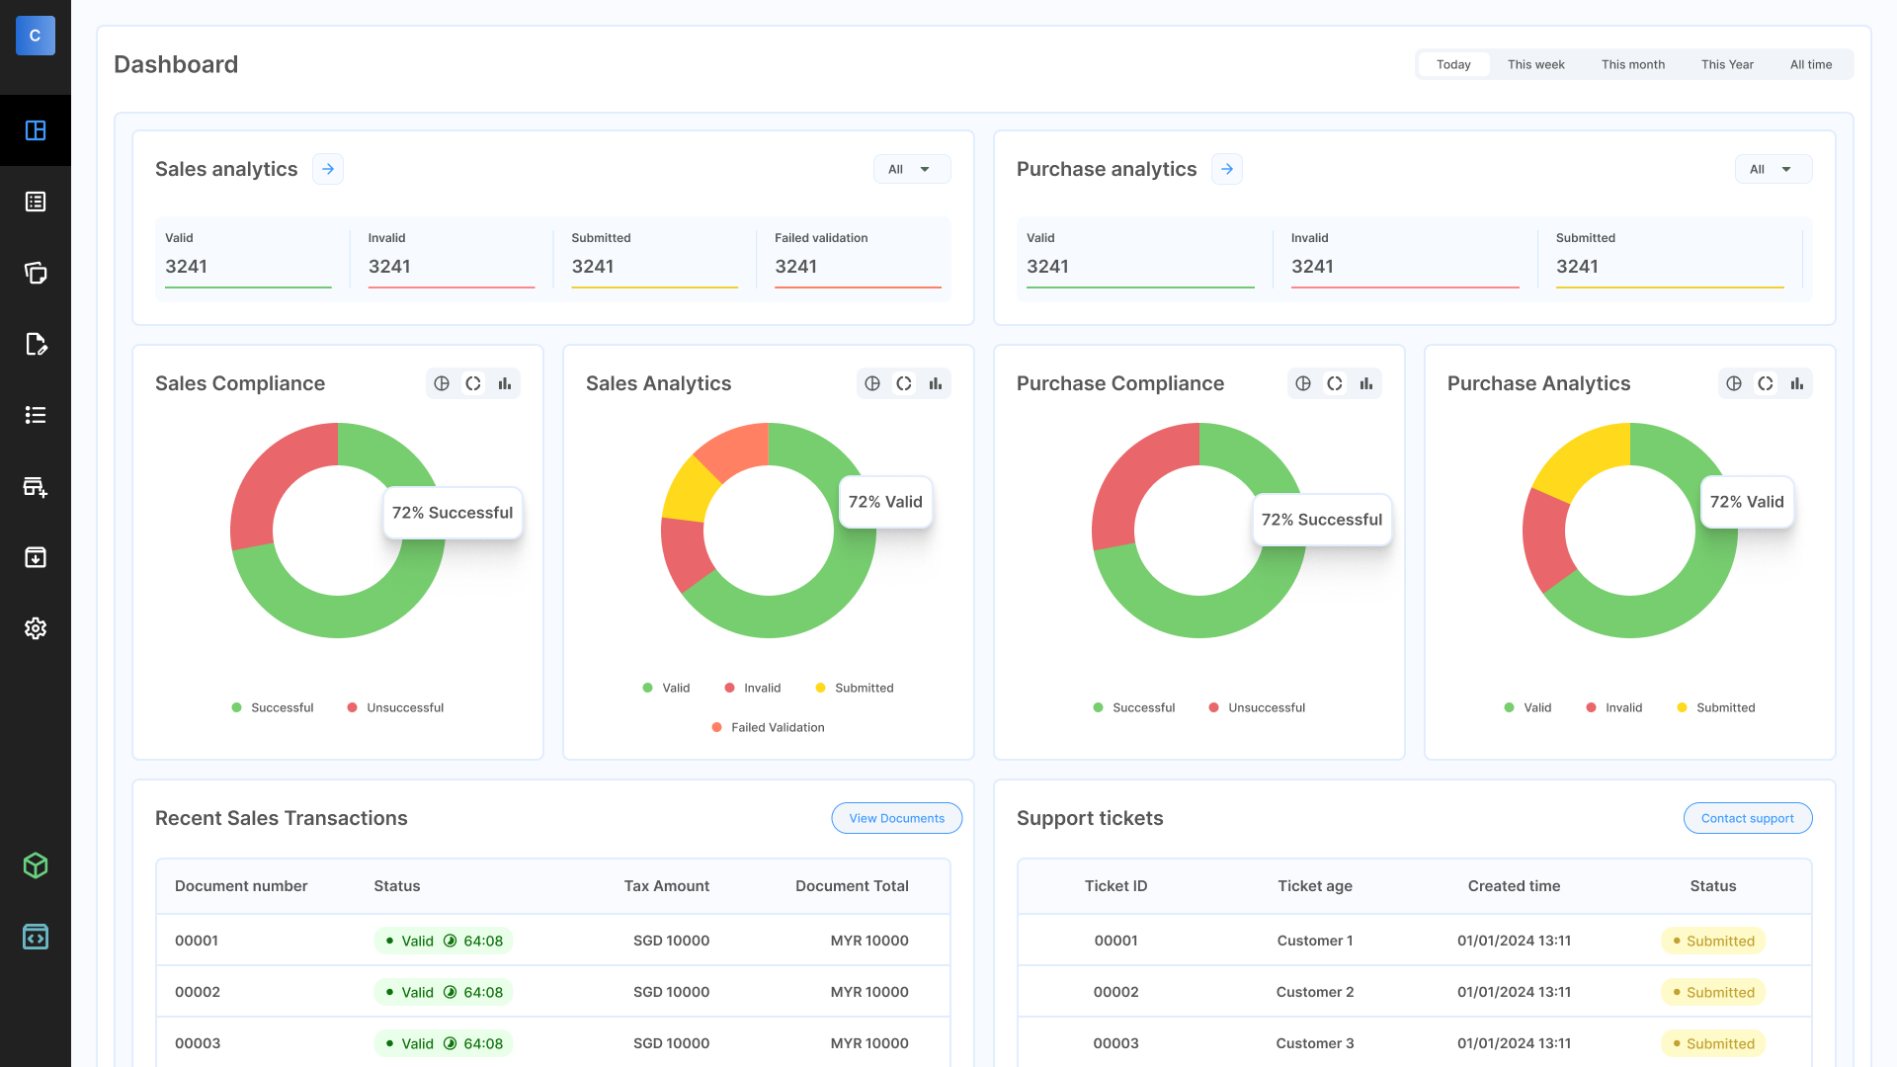The height and width of the screenshot is (1067, 1897).
Task: Switch Purchase Compliance to donut chart view
Action: click(x=1335, y=383)
